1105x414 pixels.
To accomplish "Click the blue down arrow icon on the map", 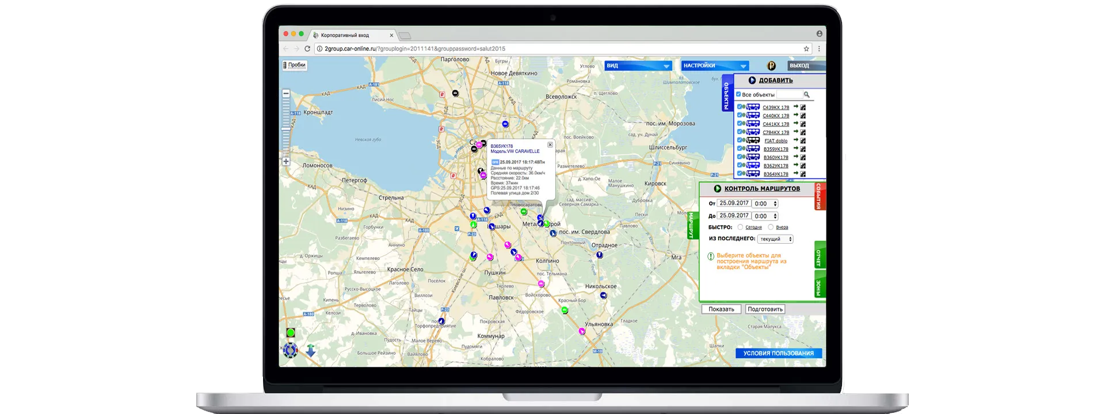I will (x=311, y=351).
